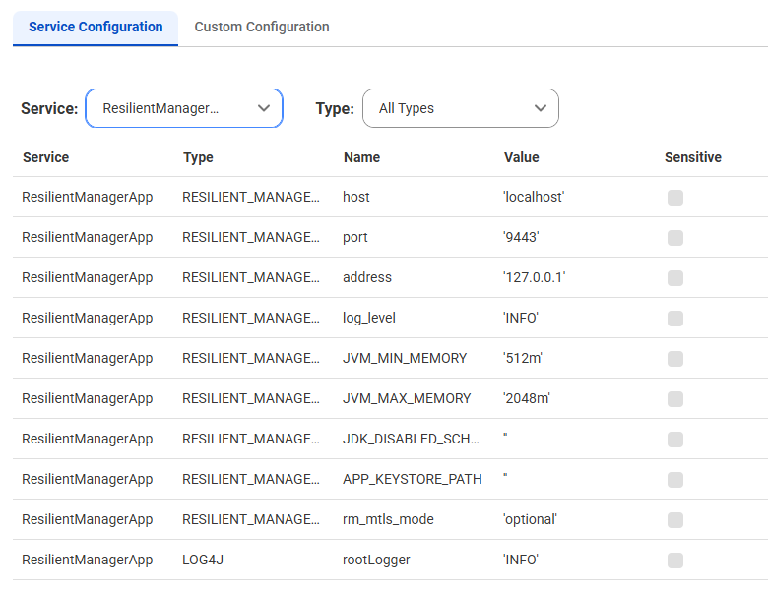Click the '127.0.0.1' value cell
Viewport: 768px width, 591px height.
535,277
